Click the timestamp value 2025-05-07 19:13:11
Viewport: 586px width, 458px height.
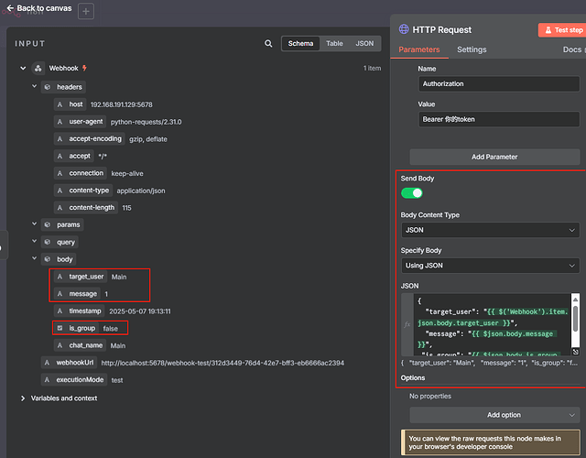pyautogui.click(x=140, y=311)
